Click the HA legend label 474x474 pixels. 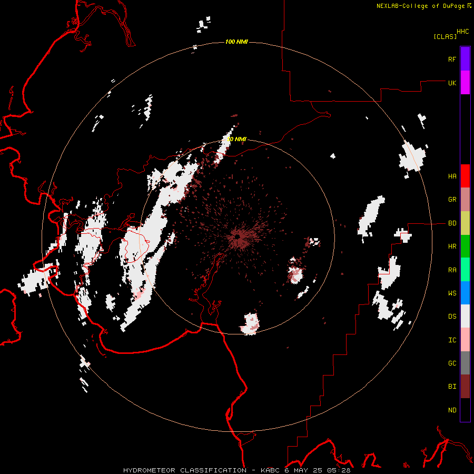pos(452,176)
